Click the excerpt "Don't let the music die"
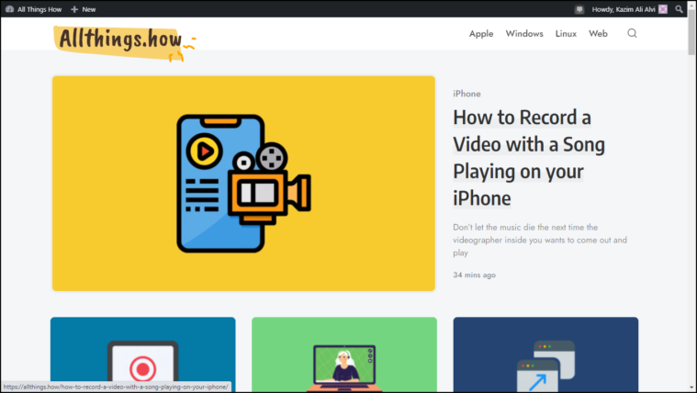697x393 pixels. click(x=540, y=240)
